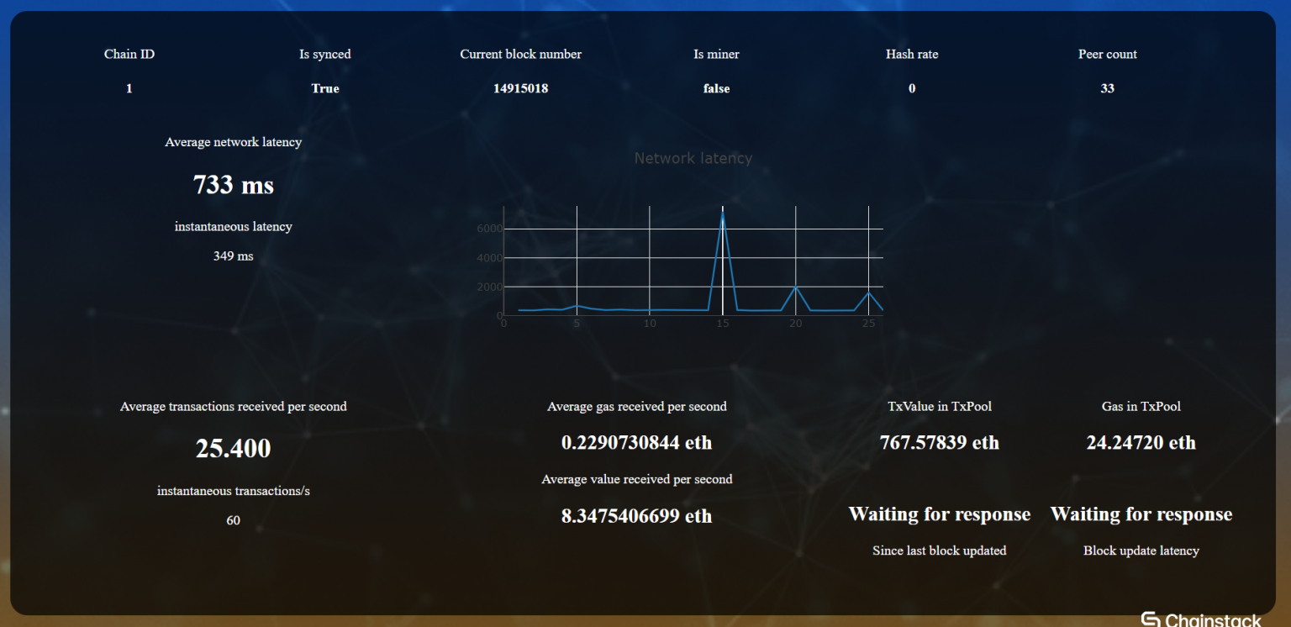The height and width of the screenshot is (627, 1291).
Task: Select the miner value false
Action: (x=717, y=88)
